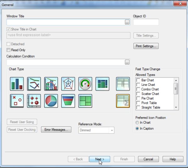Click Allowed Types scroll down arrow
The height and width of the screenshot is (168, 188).
tap(176, 107)
